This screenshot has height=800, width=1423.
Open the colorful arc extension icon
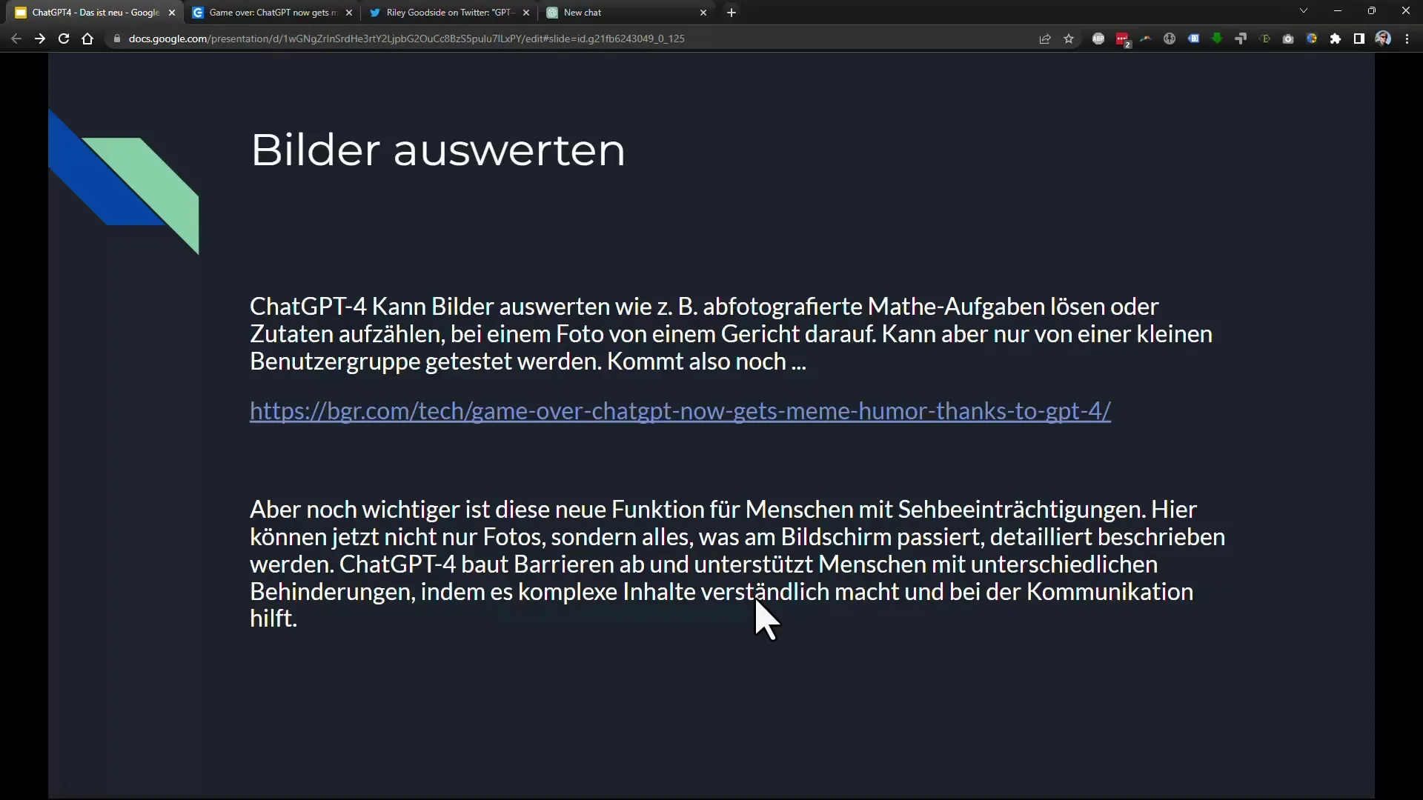(x=1146, y=39)
